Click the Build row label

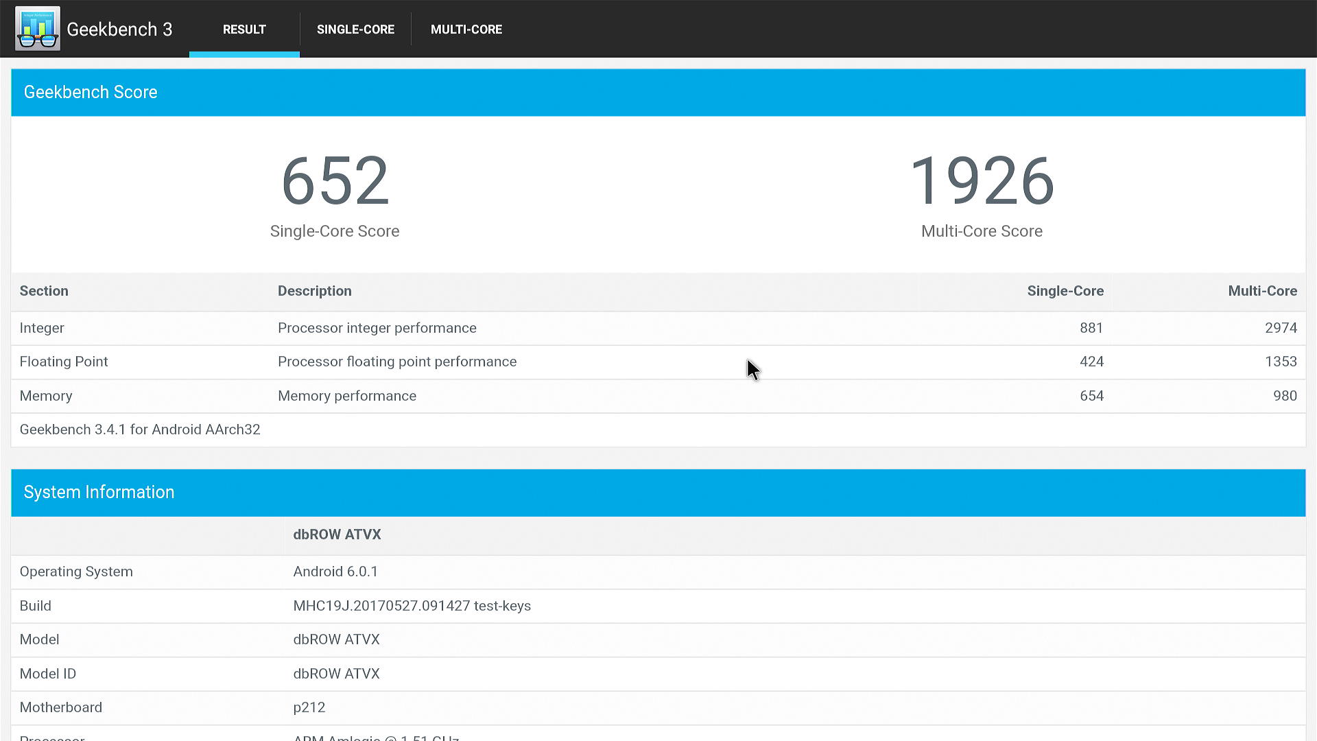36,606
